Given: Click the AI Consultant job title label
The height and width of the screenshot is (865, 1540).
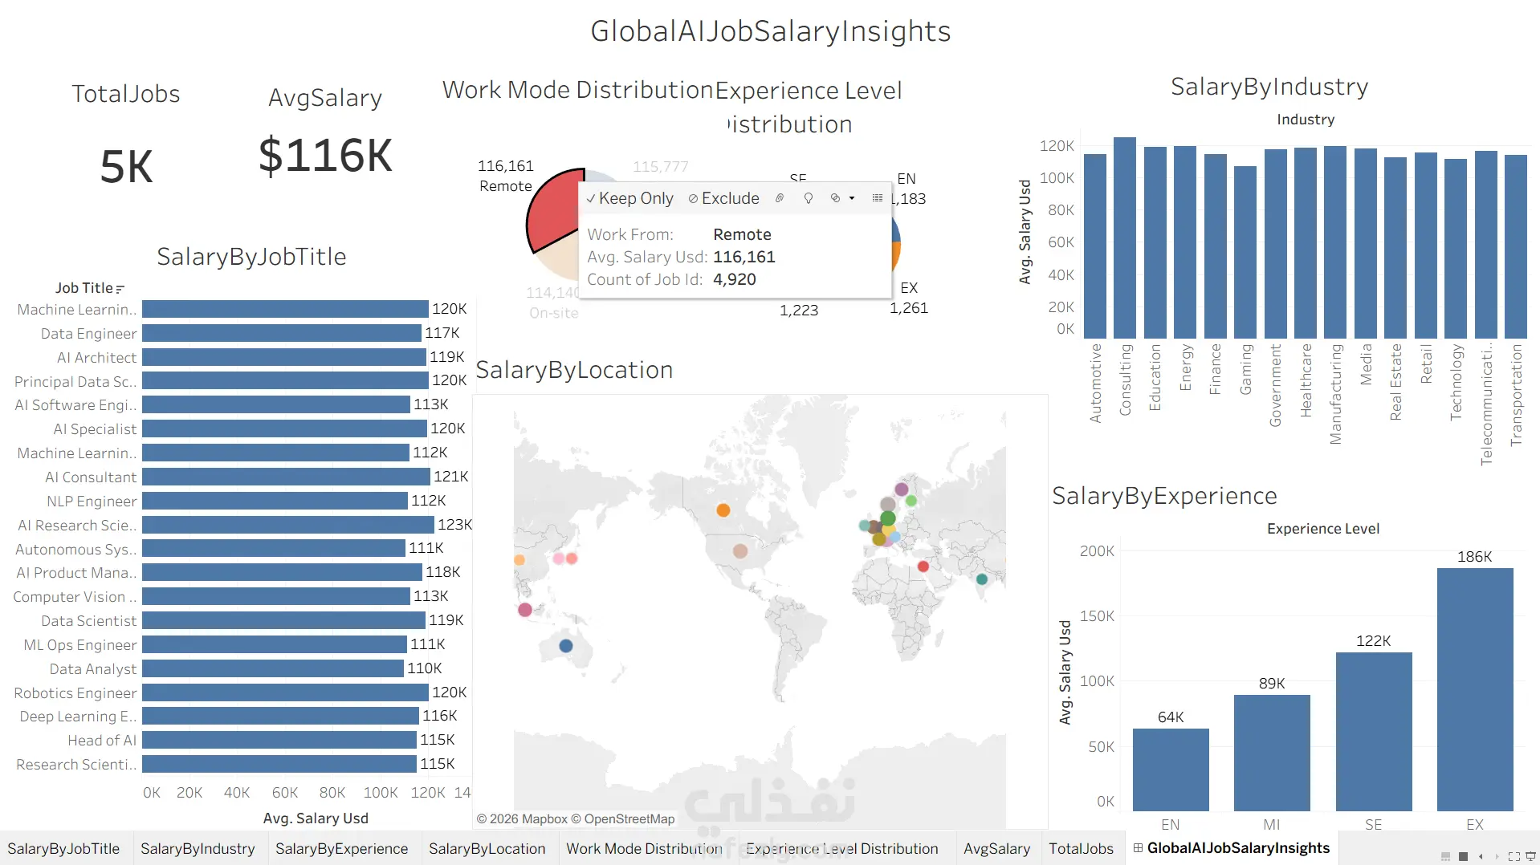Looking at the screenshot, I should tap(91, 477).
